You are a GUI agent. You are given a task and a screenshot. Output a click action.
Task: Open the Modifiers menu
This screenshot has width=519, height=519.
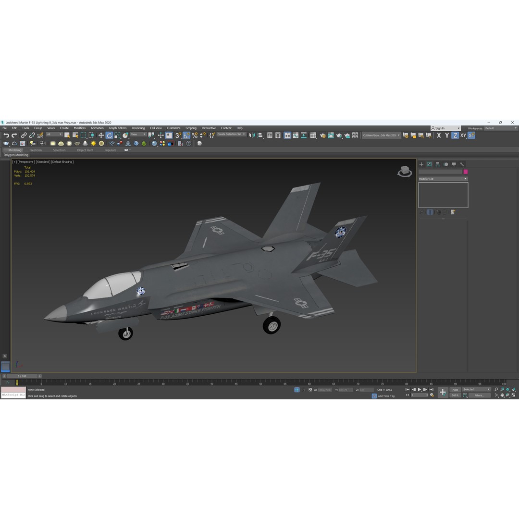[79, 128]
